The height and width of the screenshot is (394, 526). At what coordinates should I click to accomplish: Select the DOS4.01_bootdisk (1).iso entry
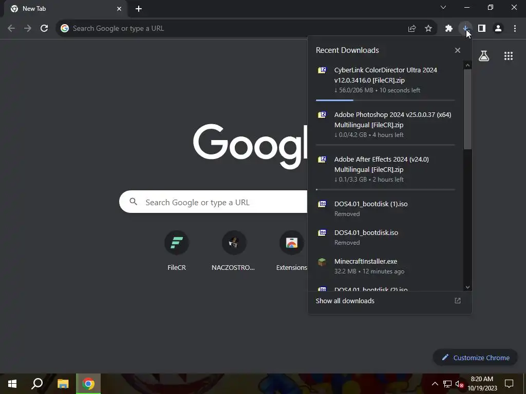(385, 209)
